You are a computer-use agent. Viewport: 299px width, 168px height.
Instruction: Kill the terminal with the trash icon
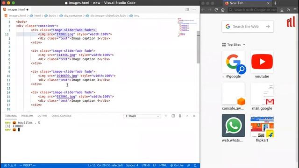180,116
